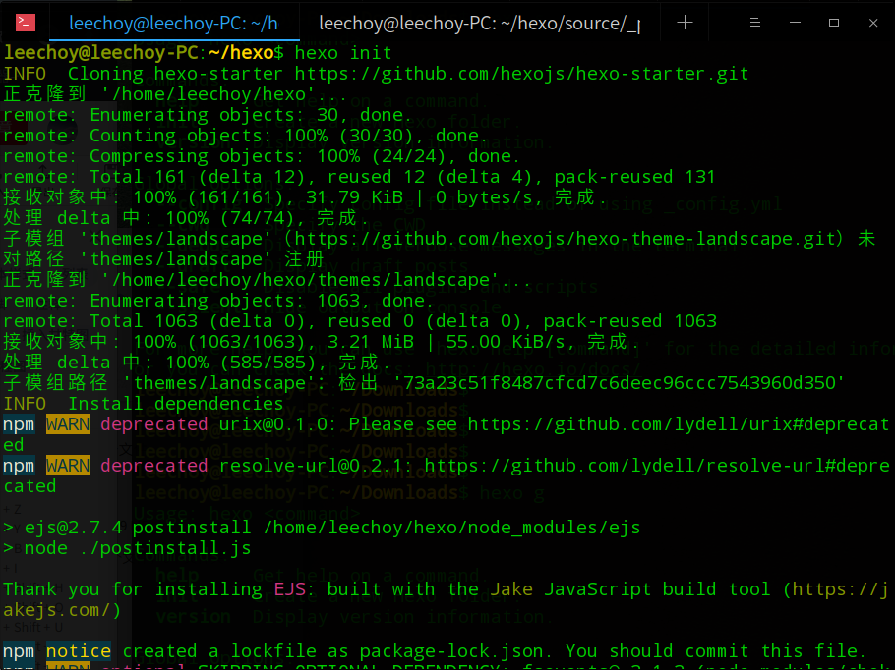895x670 pixels.
Task: Switch to the ~/hexo/source/_p terminal tab
Action: (480, 23)
